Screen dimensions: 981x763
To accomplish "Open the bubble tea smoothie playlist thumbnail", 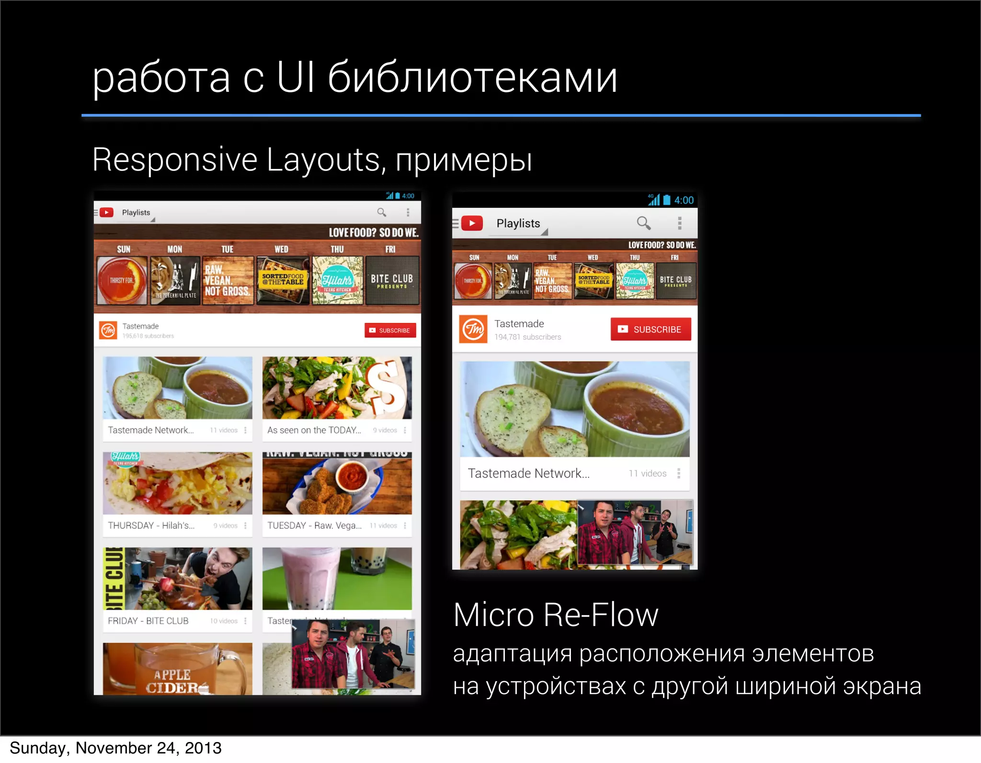I will [x=337, y=579].
